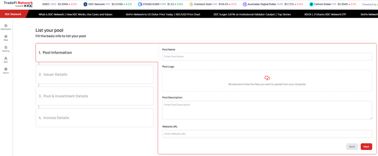Click the Fathom Dollar price $0.9989
The image size is (378, 156).
click(342, 4)
